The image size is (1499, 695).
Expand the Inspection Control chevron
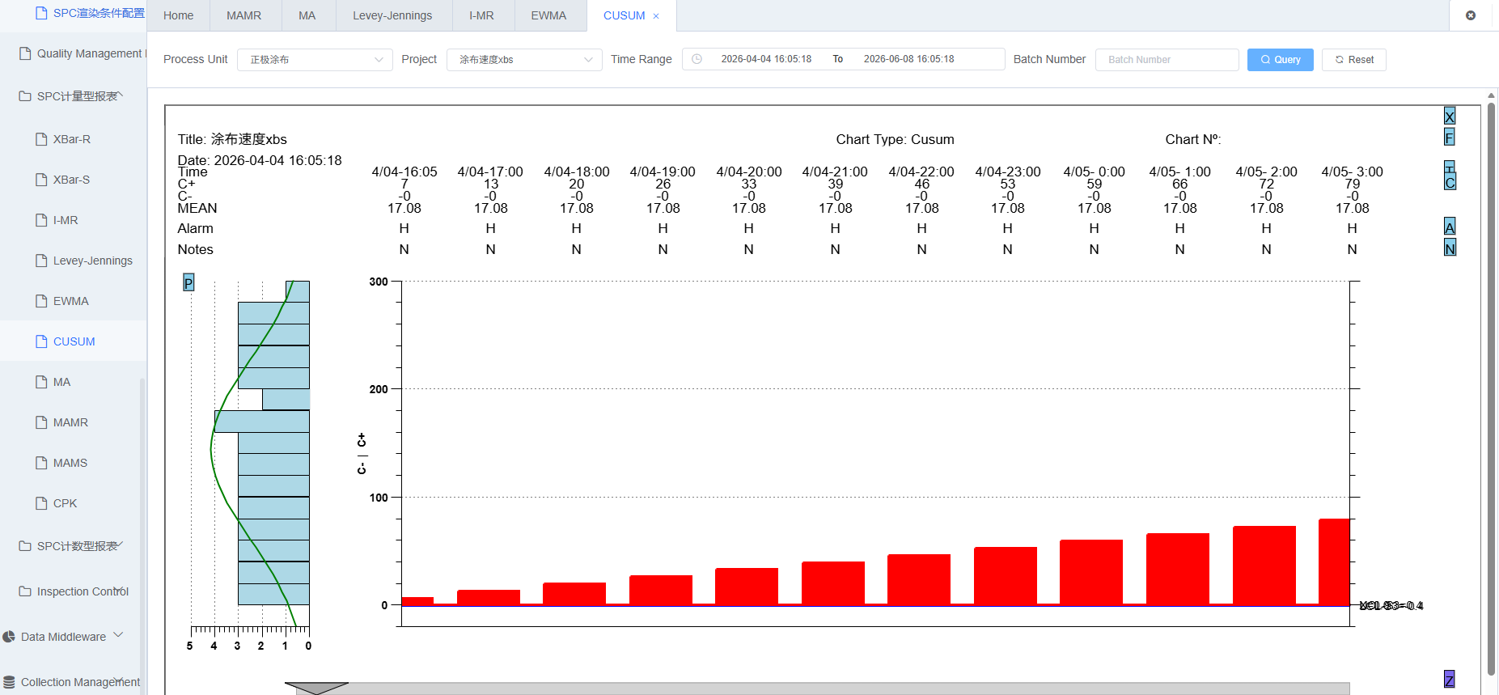tap(120, 590)
